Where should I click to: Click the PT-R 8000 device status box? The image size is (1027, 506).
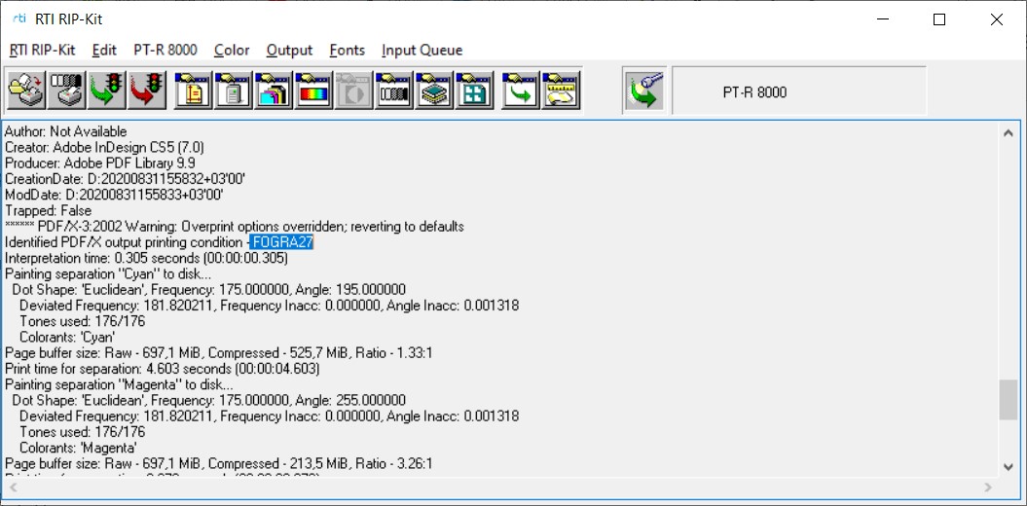(x=799, y=91)
